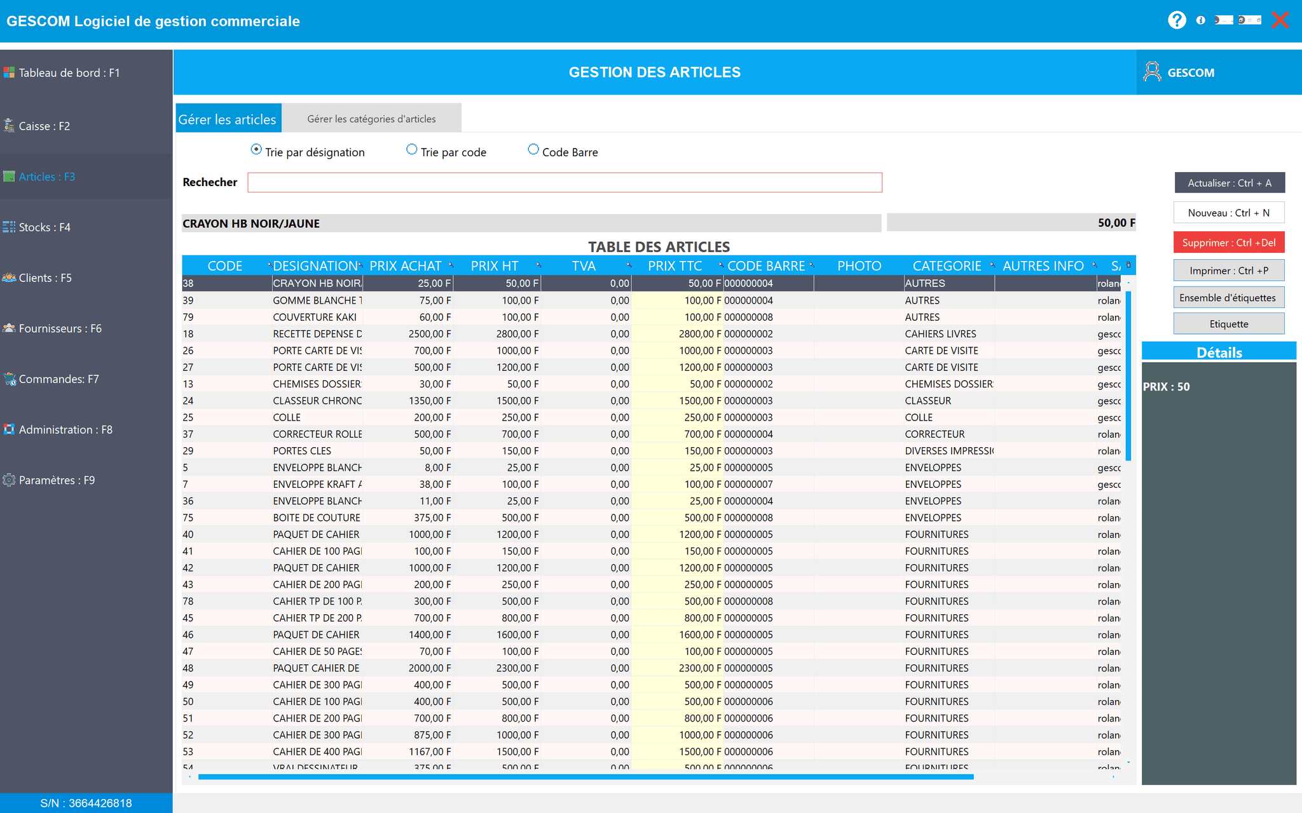Click the horizontal table scrollbar
The height and width of the screenshot is (813, 1302).
coord(585,777)
